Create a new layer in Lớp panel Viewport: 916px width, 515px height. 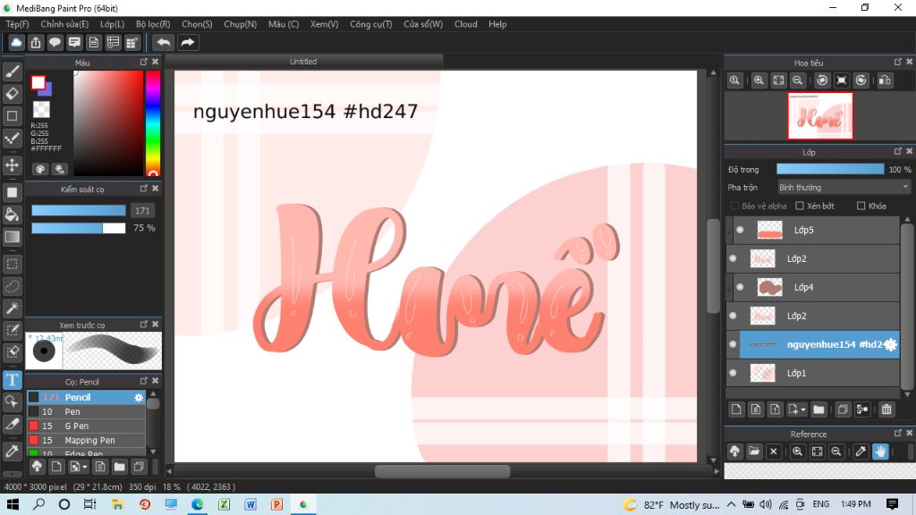736,409
